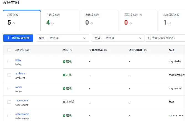Viewport: 185px width, 121px height.
Task: Click online status icon for baby
Action: pos(64,62)
